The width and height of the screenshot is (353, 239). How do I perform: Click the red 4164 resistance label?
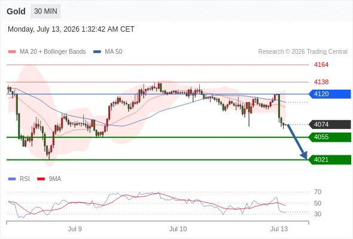point(321,65)
